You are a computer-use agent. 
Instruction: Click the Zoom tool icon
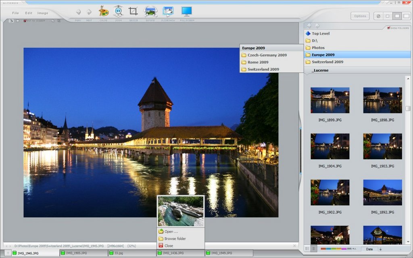click(x=118, y=12)
